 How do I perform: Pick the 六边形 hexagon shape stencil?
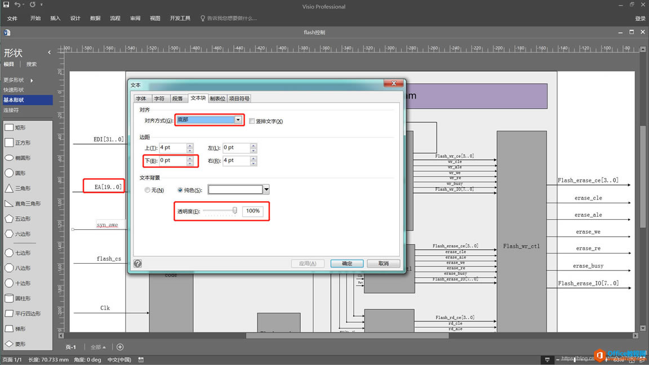point(9,234)
